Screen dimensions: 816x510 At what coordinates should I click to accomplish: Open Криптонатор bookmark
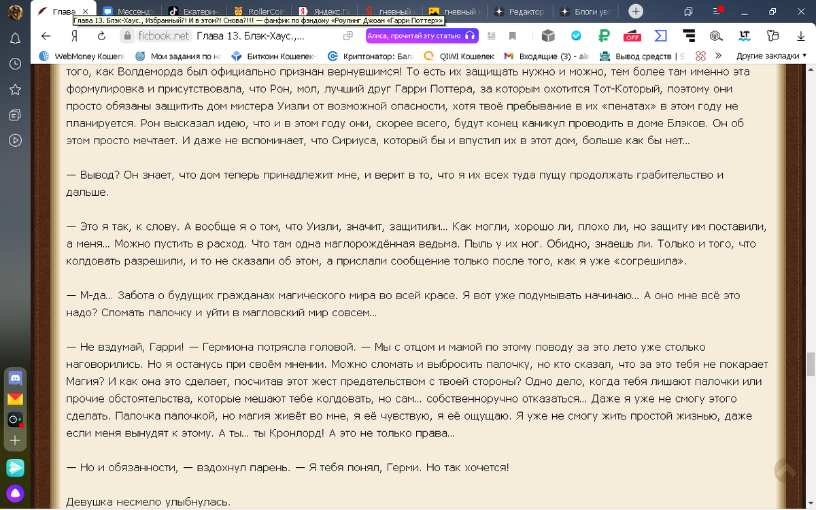[372, 56]
